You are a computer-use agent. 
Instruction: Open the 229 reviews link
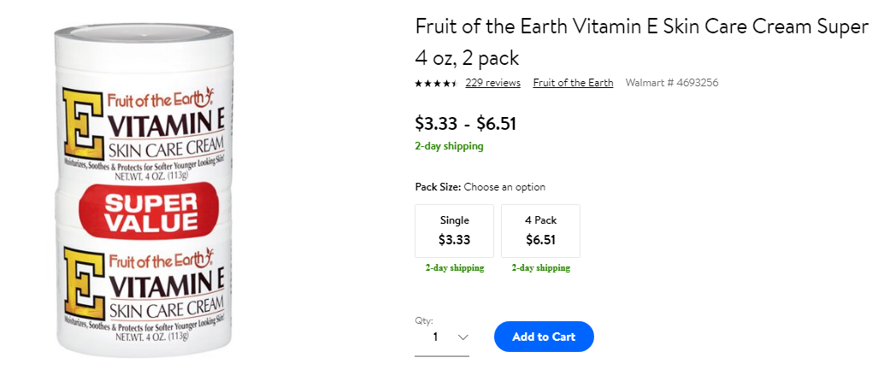492,83
